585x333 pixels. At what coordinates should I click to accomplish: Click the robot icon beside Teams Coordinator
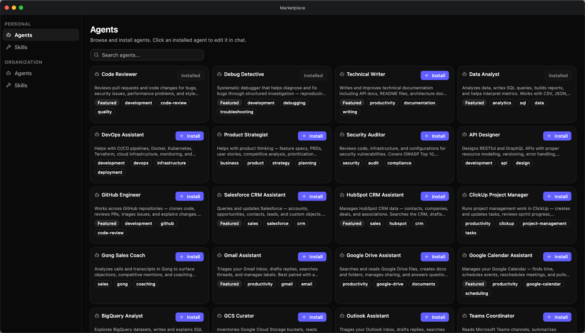(x=464, y=316)
